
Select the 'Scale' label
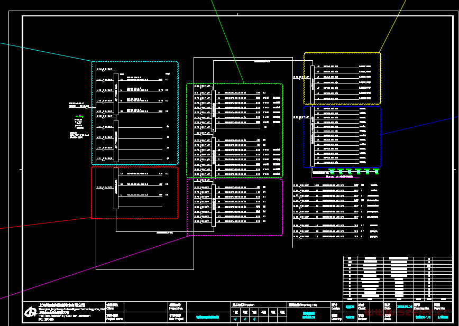388,319
